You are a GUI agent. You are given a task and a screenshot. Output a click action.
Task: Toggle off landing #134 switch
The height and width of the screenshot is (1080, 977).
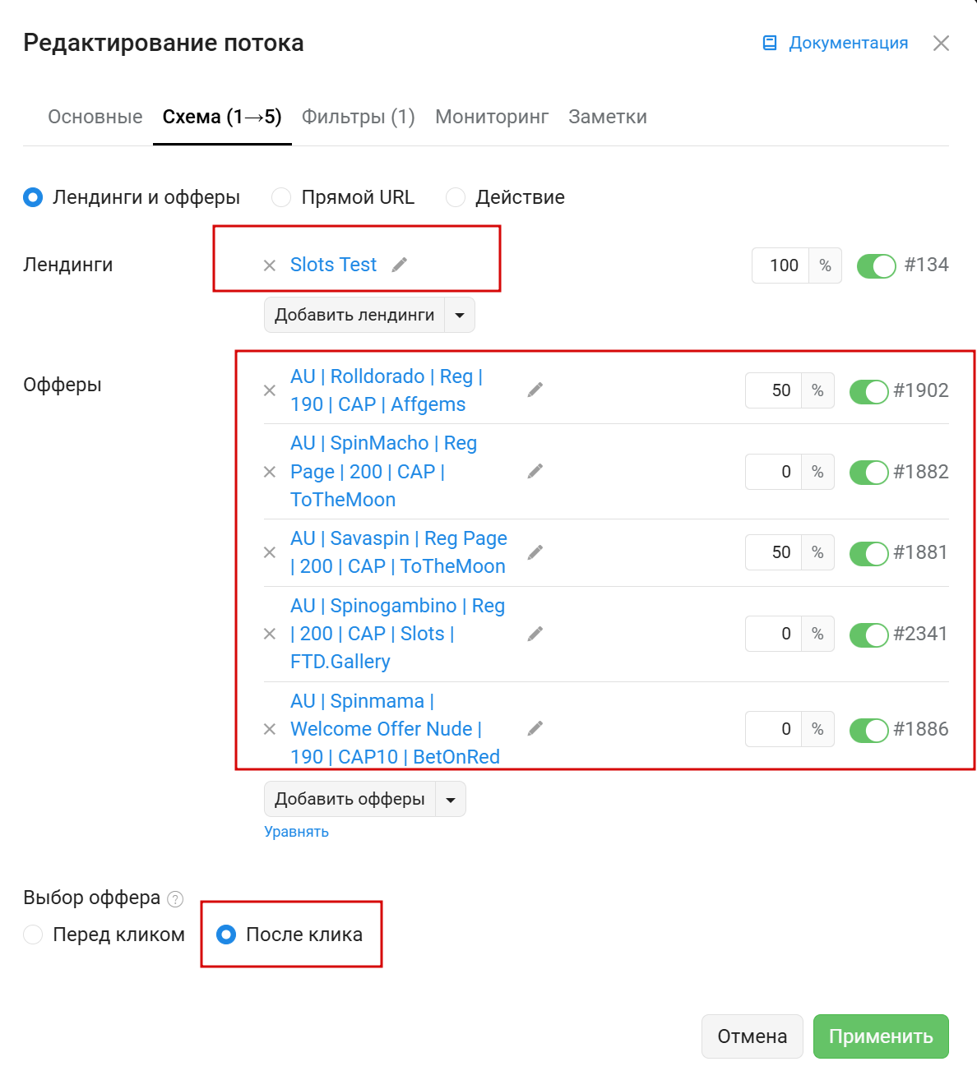(x=876, y=266)
